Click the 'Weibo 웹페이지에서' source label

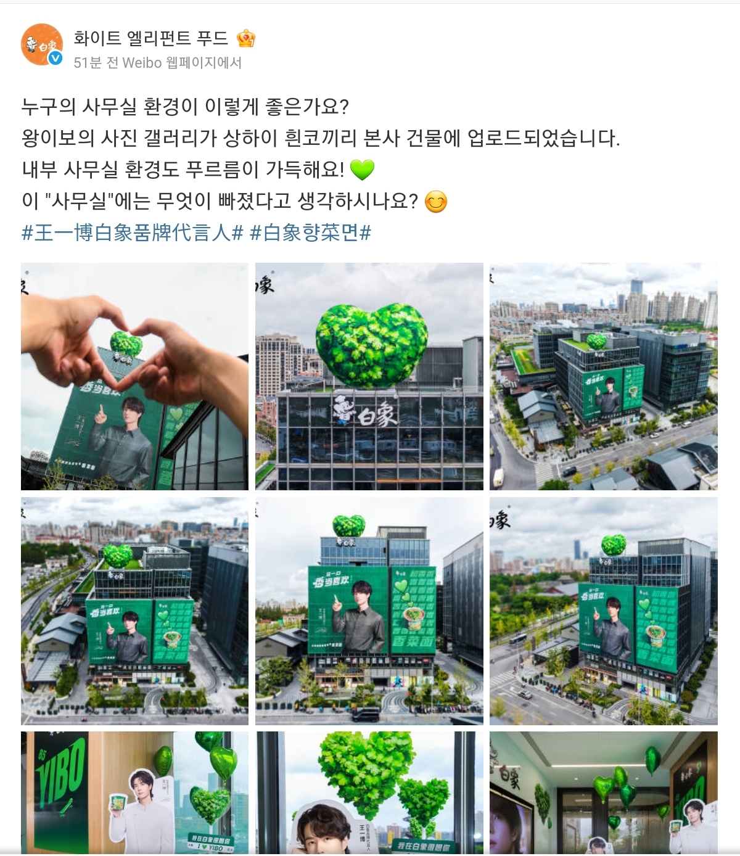[x=183, y=63]
